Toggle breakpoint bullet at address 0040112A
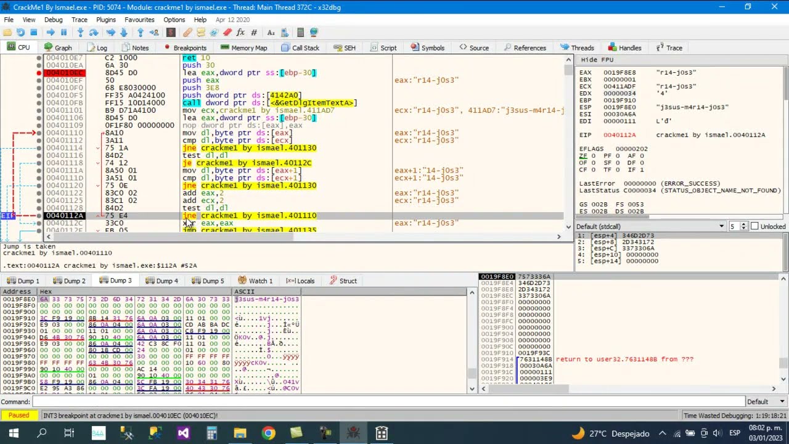 pyautogui.click(x=39, y=215)
